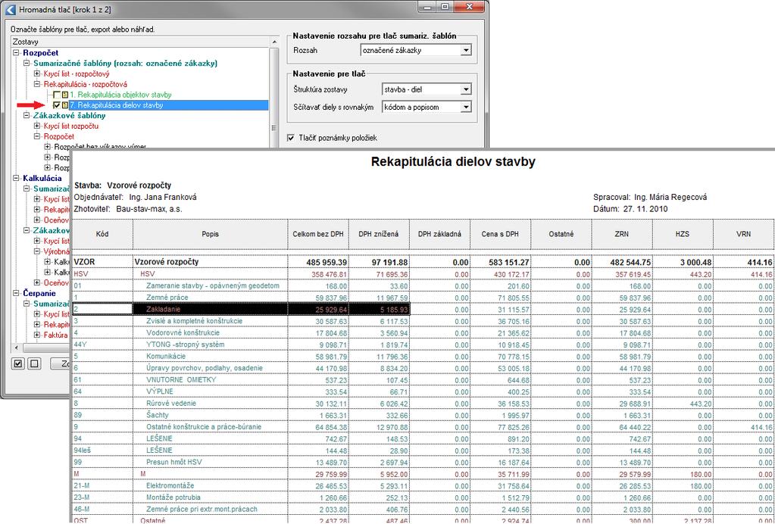
Task: Click the YTONG -stropný systém row
Action: [186, 345]
